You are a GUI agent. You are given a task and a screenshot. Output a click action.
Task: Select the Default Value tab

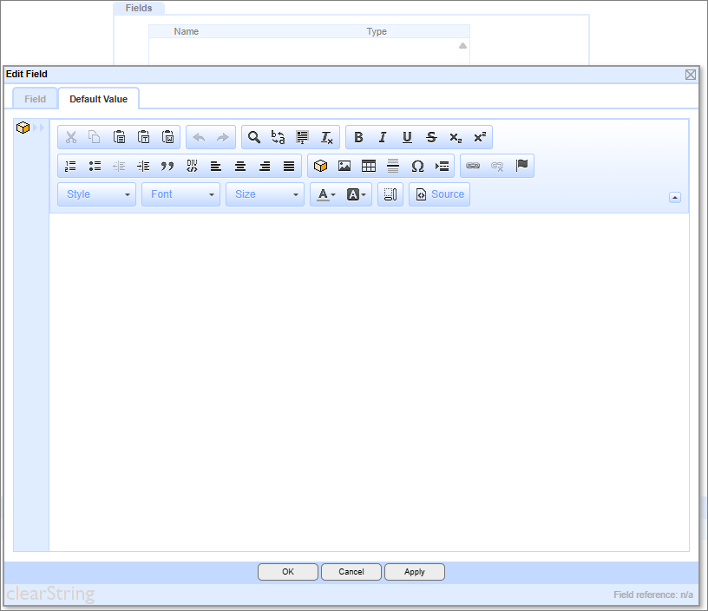[x=98, y=99]
